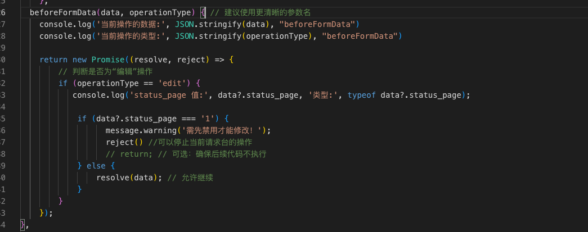Click the typeof keyword
The height and width of the screenshot is (232, 588).
[x=362, y=95]
